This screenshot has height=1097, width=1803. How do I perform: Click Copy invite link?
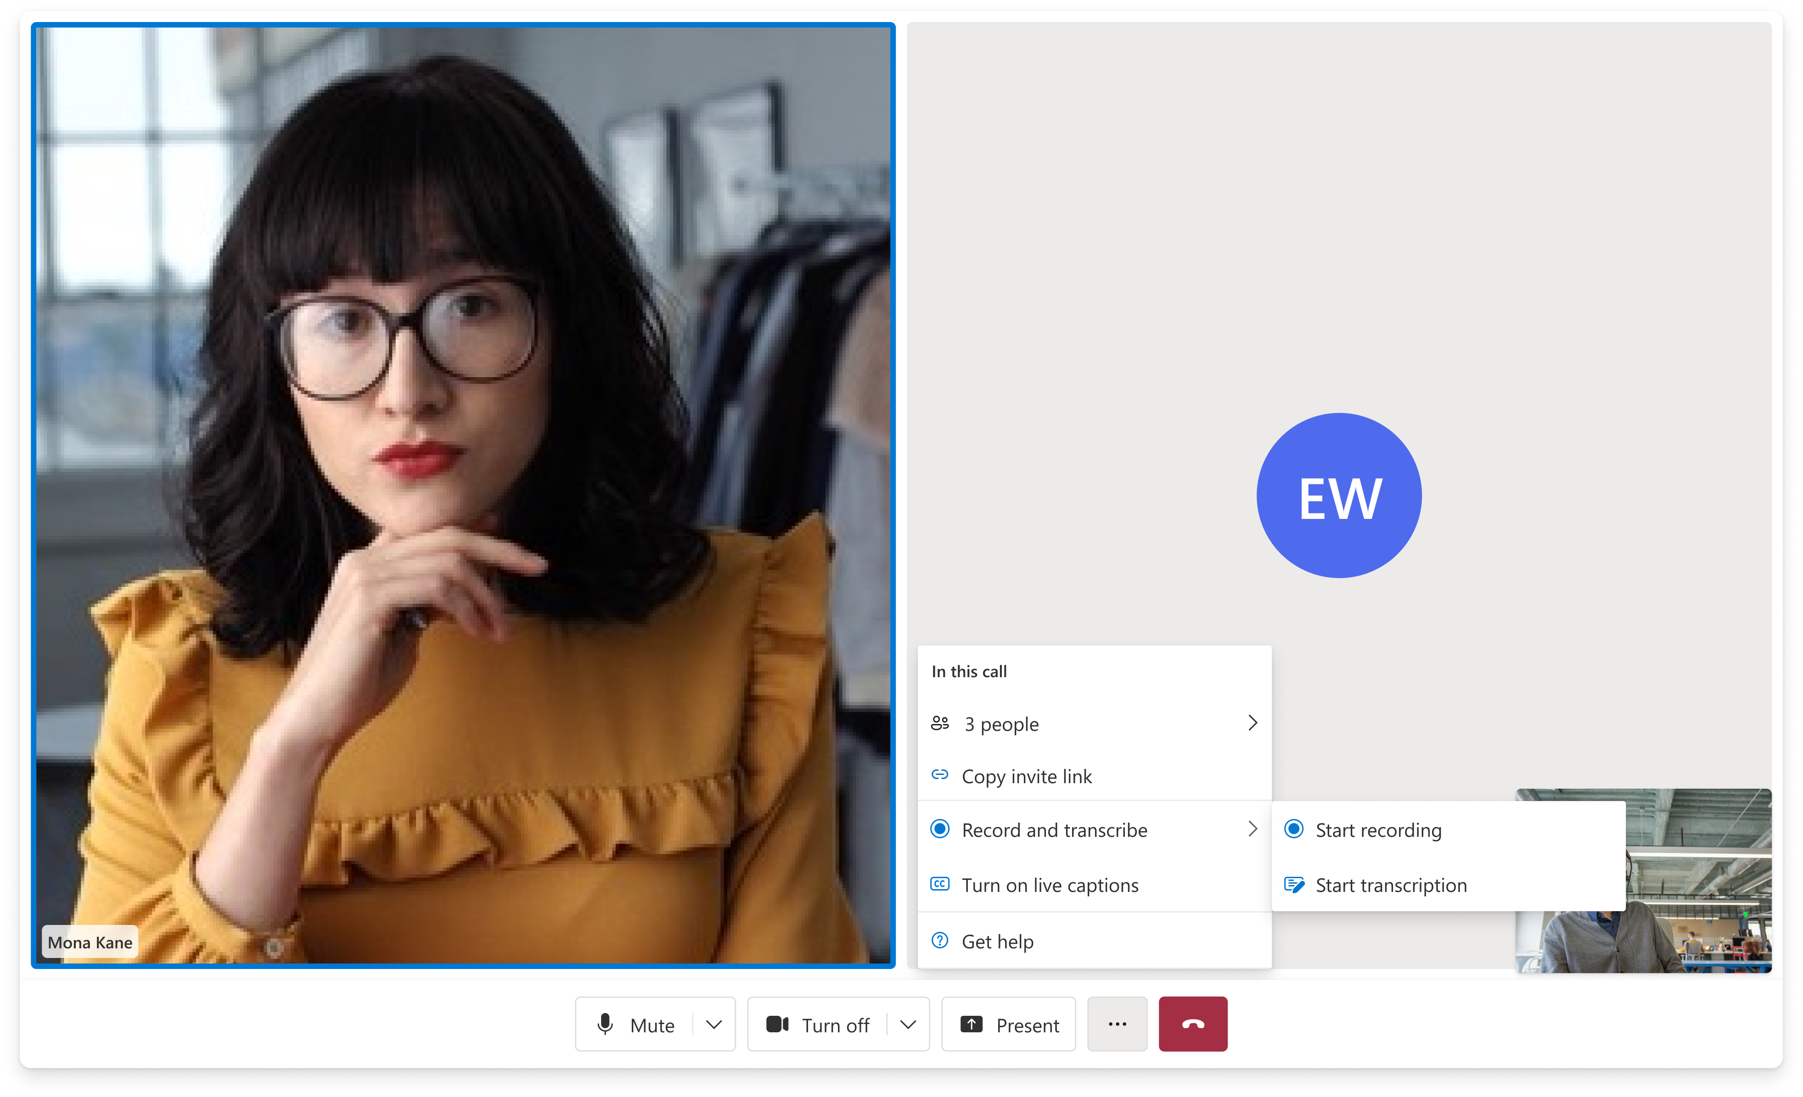(x=1027, y=776)
